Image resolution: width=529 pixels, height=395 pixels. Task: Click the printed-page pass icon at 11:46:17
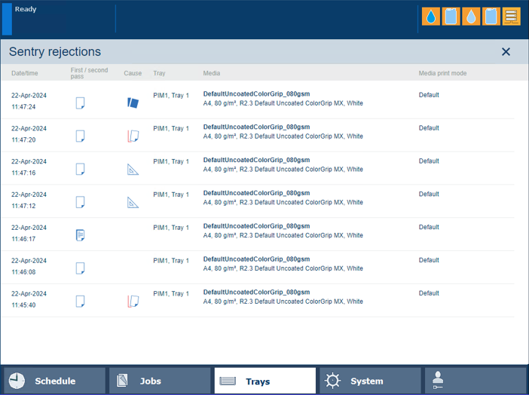[80, 235]
